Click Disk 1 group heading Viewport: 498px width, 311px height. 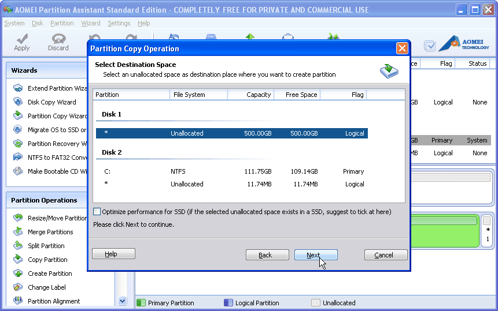point(112,114)
